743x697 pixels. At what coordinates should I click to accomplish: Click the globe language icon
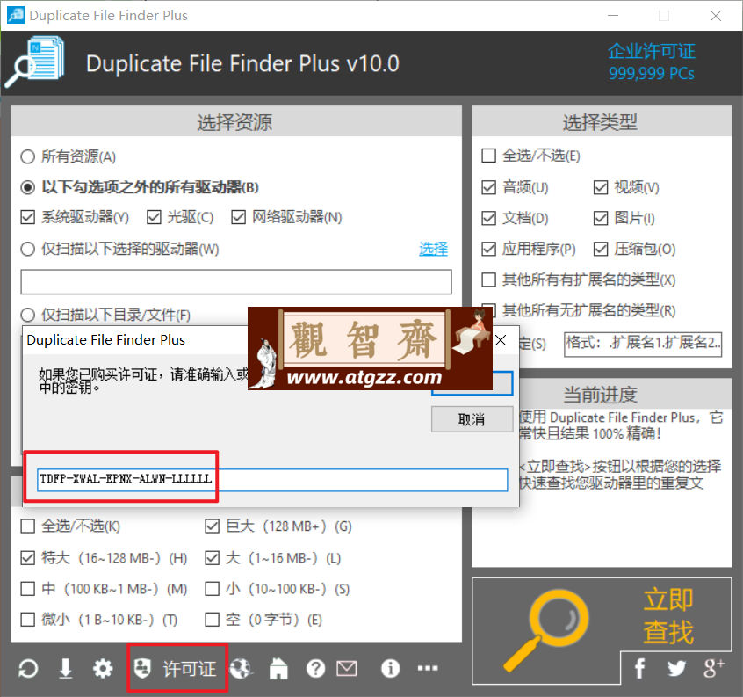pos(242,669)
